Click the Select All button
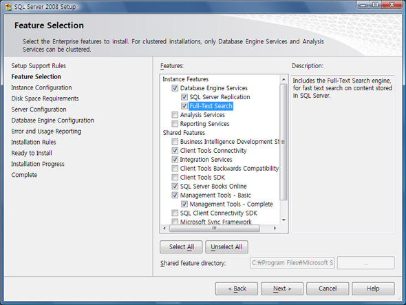 pos(181,247)
